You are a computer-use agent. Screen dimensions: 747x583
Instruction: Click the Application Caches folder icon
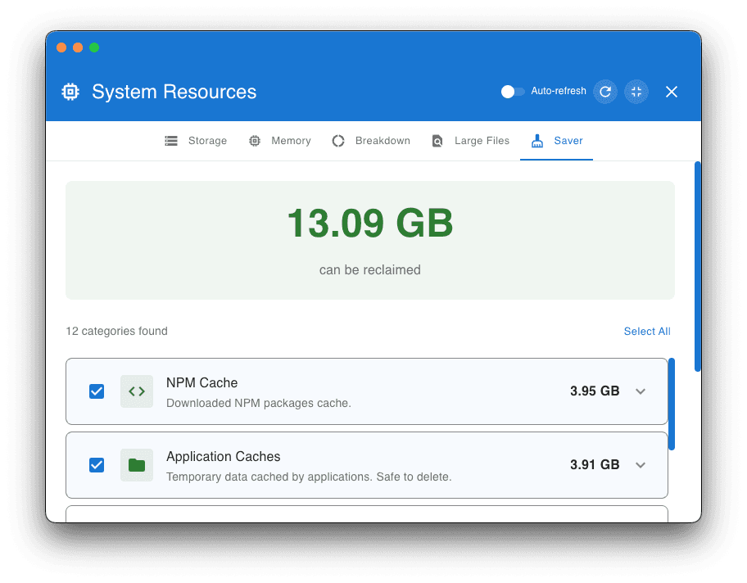(x=137, y=465)
